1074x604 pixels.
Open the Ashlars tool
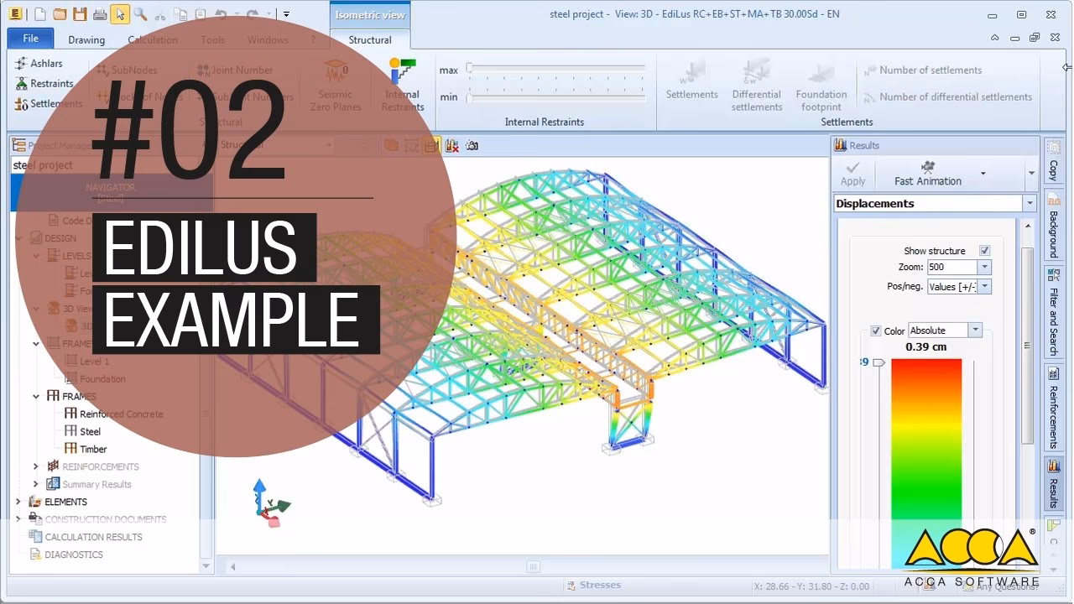coord(39,63)
